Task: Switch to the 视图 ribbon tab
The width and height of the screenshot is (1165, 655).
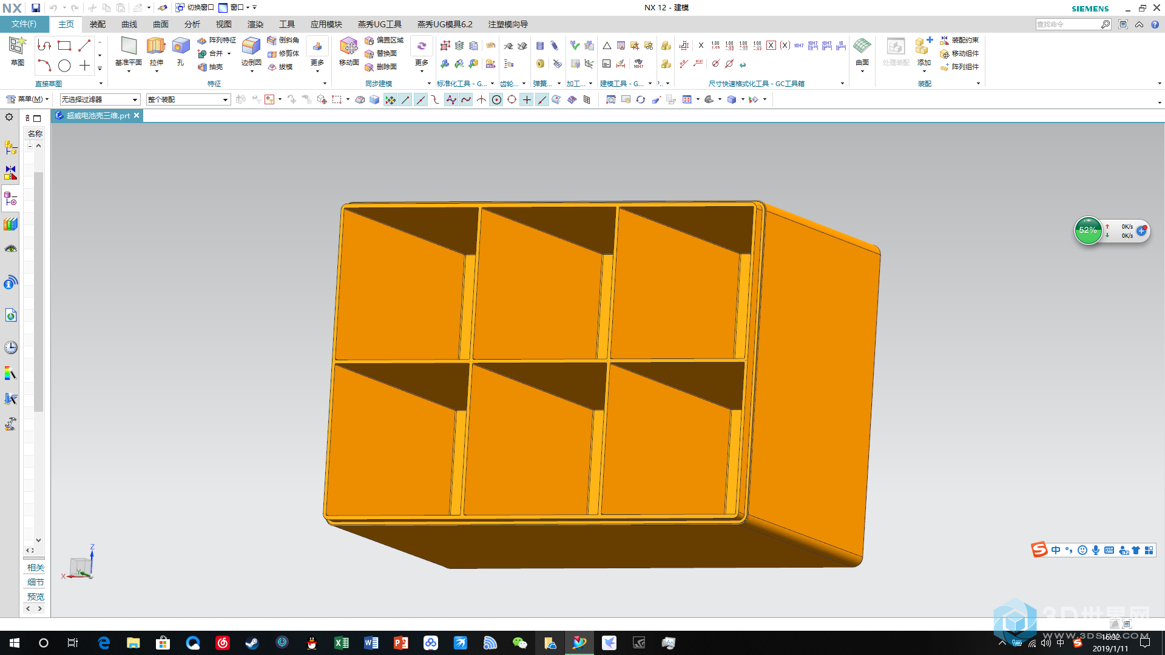Action: pos(224,24)
